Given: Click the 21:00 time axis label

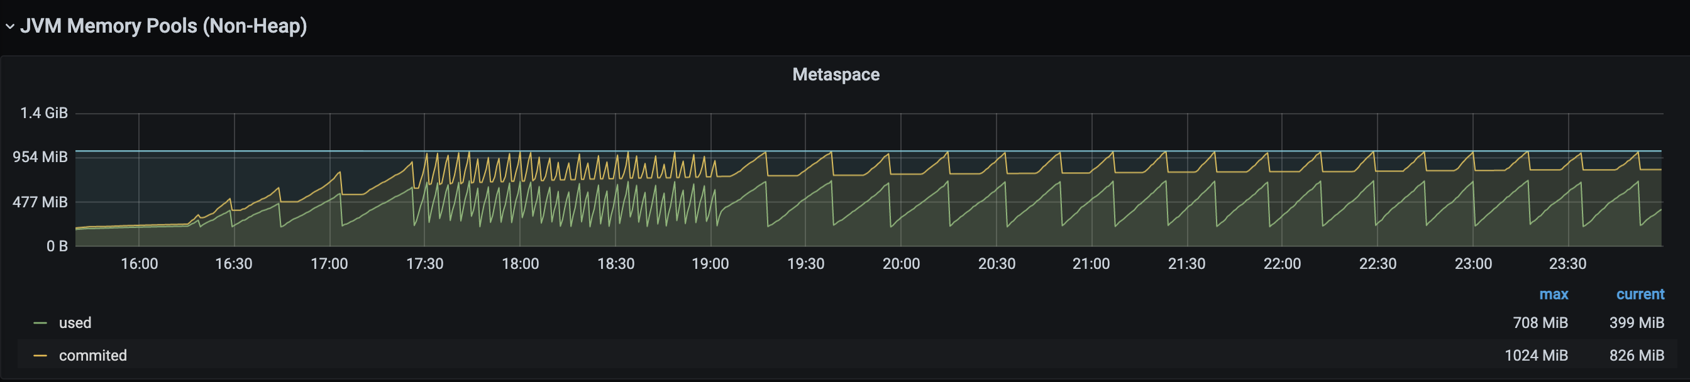Looking at the screenshot, I should click(x=1091, y=263).
